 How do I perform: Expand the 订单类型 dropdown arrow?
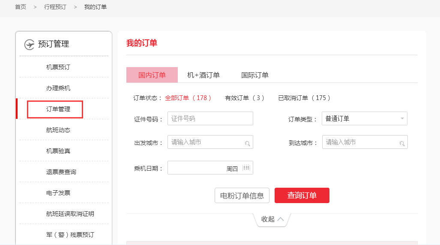pos(402,118)
